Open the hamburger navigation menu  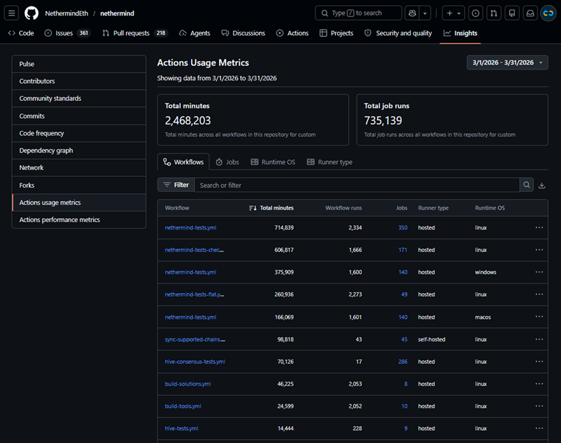[x=12, y=13]
